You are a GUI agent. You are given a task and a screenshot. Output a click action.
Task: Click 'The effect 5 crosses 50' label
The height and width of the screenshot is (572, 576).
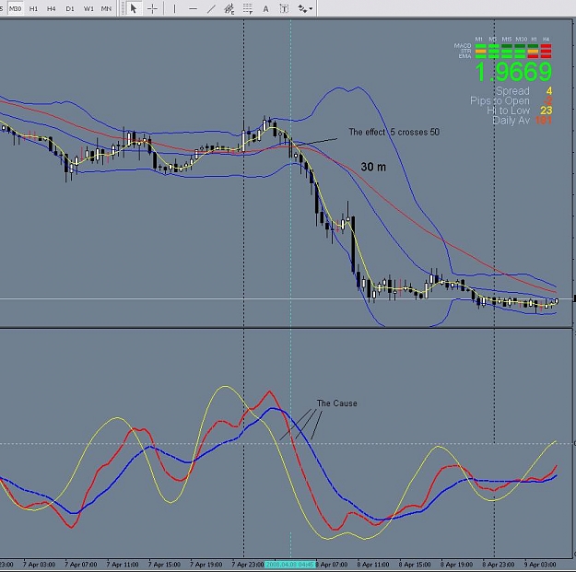pos(394,132)
